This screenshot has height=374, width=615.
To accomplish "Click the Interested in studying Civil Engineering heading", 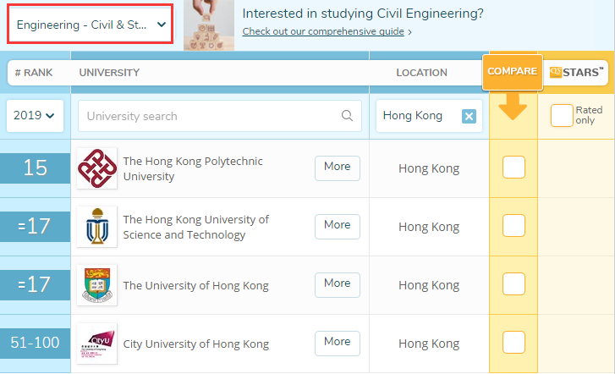I will (x=363, y=14).
